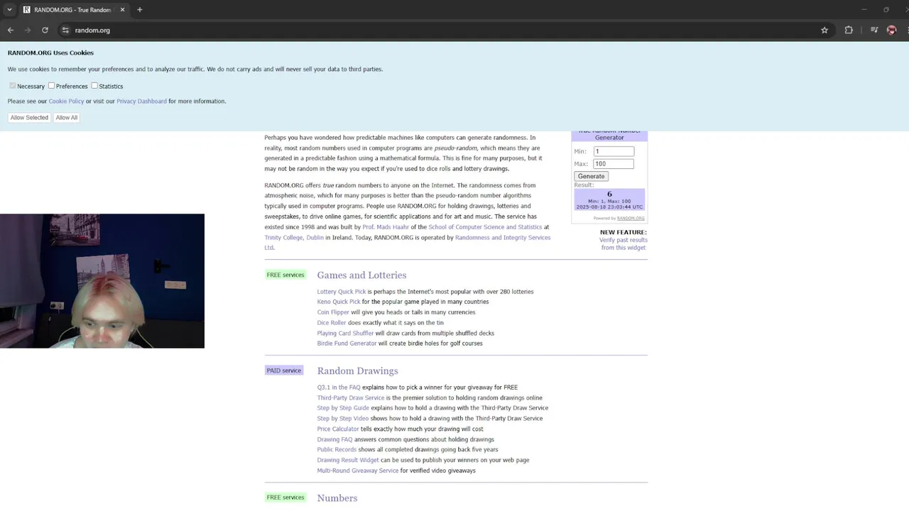Screen dimensions: 909x511
Task: Open Q3.1 in the FAQ link
Action: [339, 388]
